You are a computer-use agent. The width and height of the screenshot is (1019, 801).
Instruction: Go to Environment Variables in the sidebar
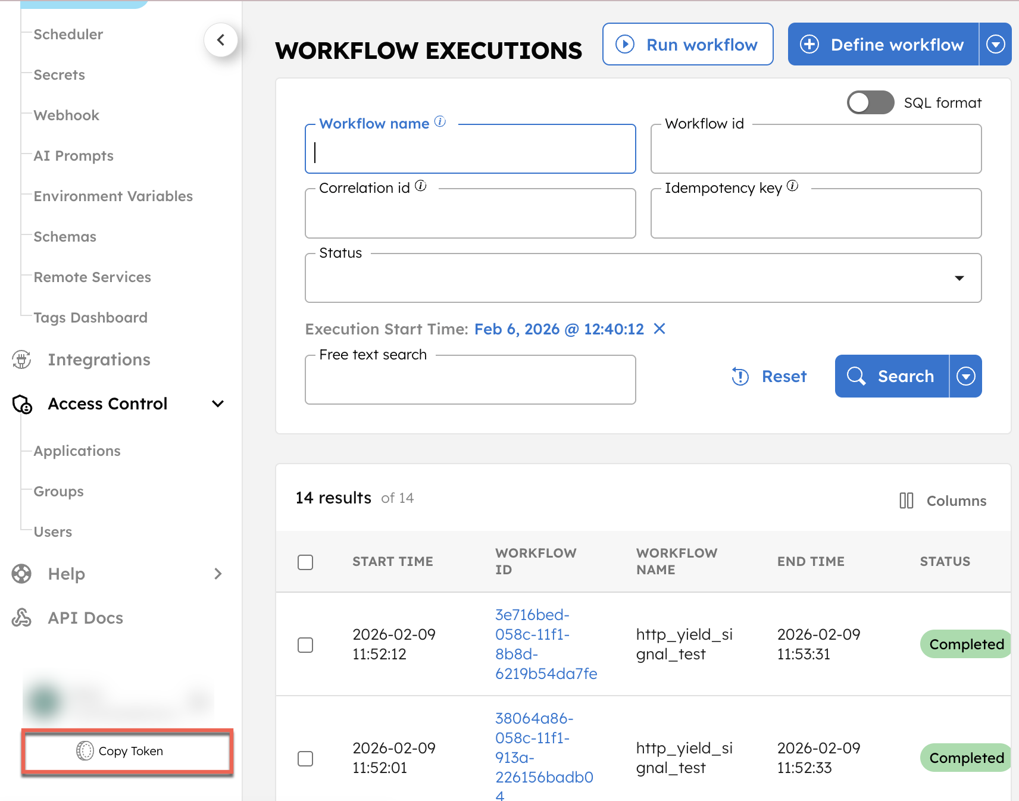[x=113, y=196]
